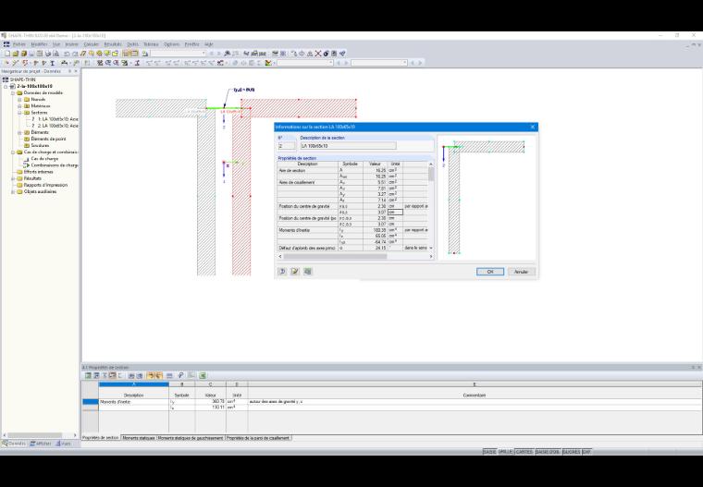Select section 1: LA 100x65x10 in tree
703x487 pixels.
pos(56,119)
